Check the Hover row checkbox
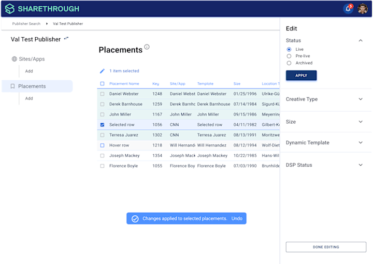This screenshot has height=264, width=373. (102, 145)
